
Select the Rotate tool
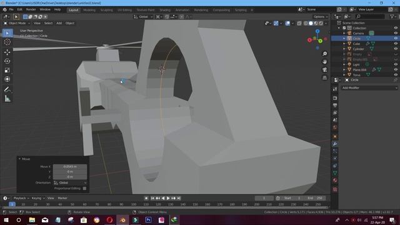click(7, 61)
